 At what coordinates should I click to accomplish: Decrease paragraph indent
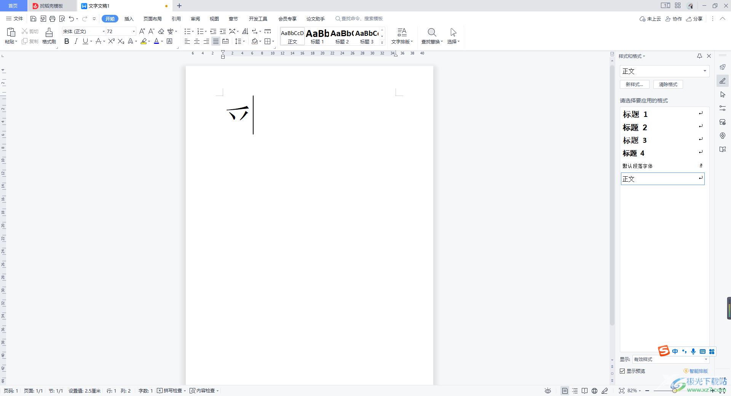213,31
